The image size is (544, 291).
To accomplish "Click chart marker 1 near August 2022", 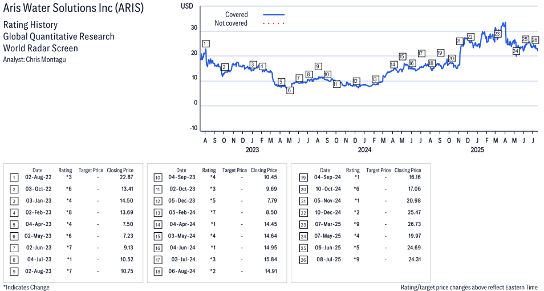I will (206, 44).
